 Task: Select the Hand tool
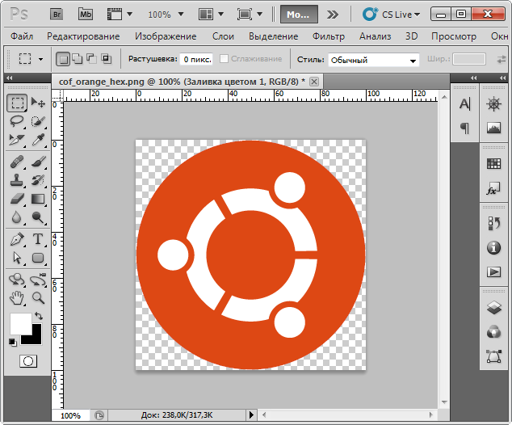click(17, 298)
